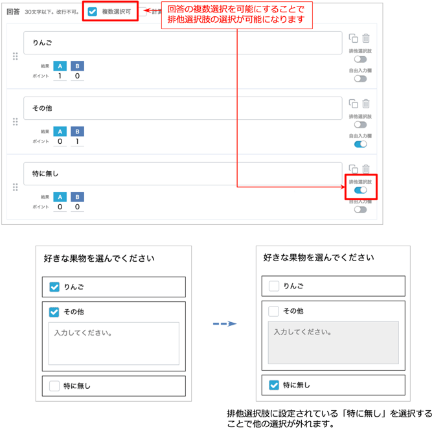Enable 排他選択肢 toggle for その他

pos(360,124)
